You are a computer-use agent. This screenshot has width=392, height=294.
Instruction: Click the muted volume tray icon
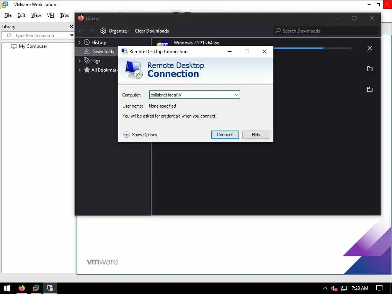point(334,288)
